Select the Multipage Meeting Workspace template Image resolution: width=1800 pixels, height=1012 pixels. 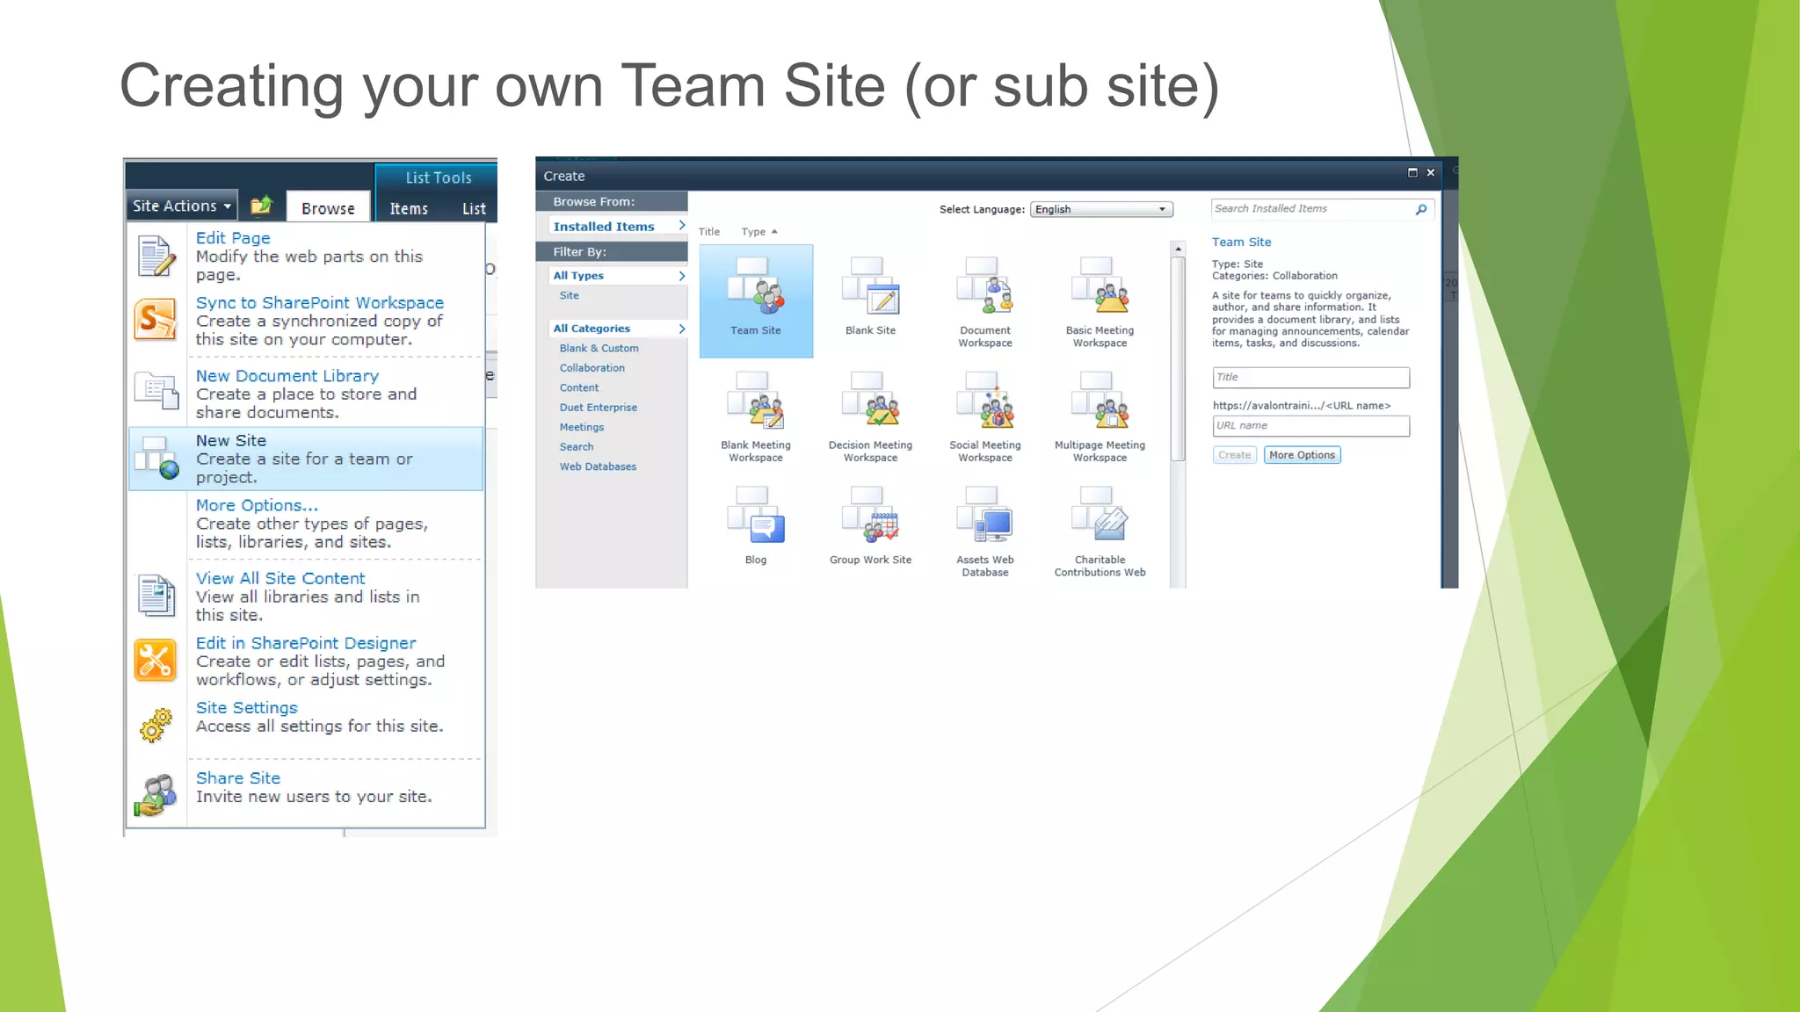(x=1100, y=416)
